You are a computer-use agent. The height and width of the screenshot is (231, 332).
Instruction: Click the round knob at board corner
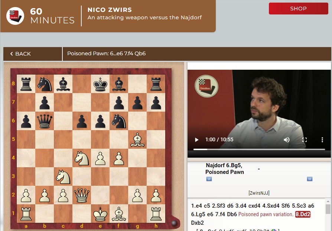[174, 223]
